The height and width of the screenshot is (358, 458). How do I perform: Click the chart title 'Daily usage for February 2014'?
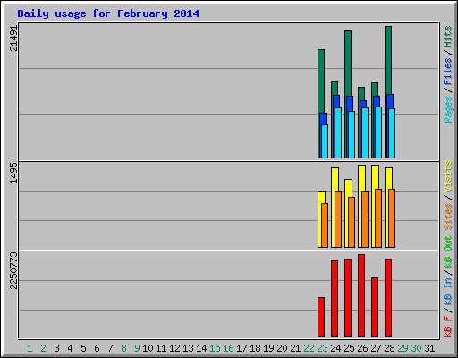(x=108, y=13)
